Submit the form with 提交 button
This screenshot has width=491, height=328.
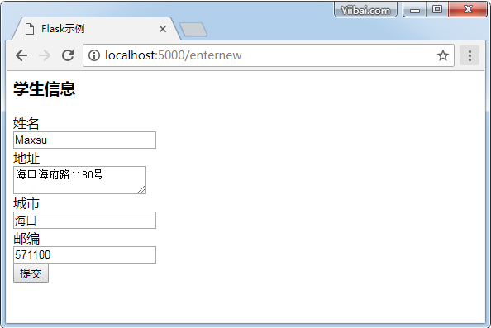point(31,273)
